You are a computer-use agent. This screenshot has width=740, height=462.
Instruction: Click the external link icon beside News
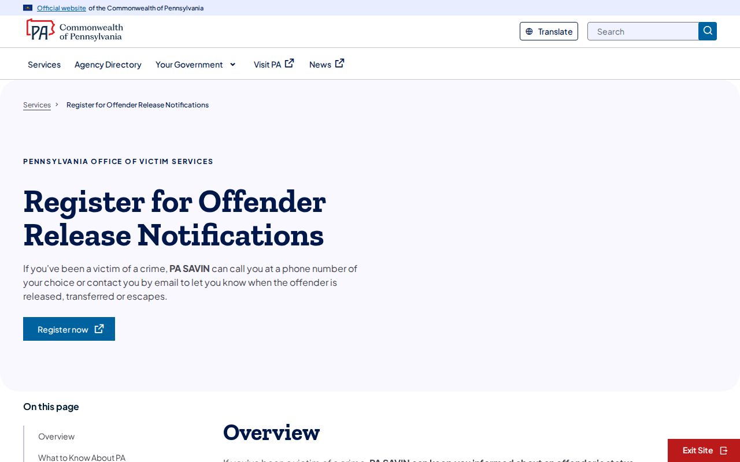tap(340, 64)
